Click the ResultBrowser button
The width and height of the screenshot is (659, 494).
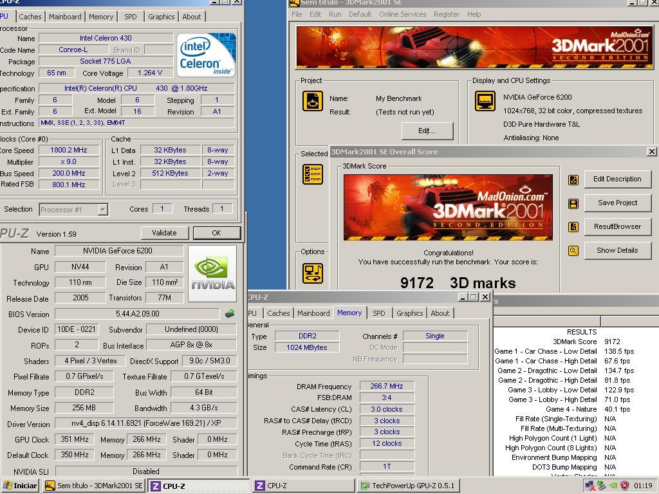(x=617, y=227)
